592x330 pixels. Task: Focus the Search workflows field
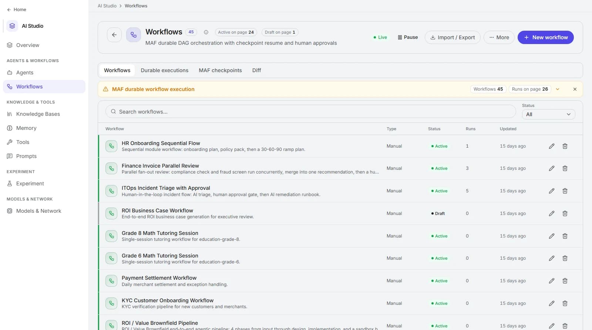click(x=310, y=111)
